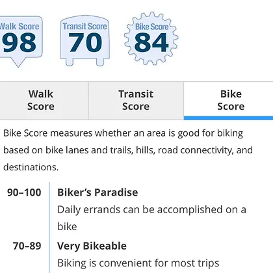Click the 'Bike Score' label on gear badge
This screenshot has width=273, height=273.
point(151,27)
